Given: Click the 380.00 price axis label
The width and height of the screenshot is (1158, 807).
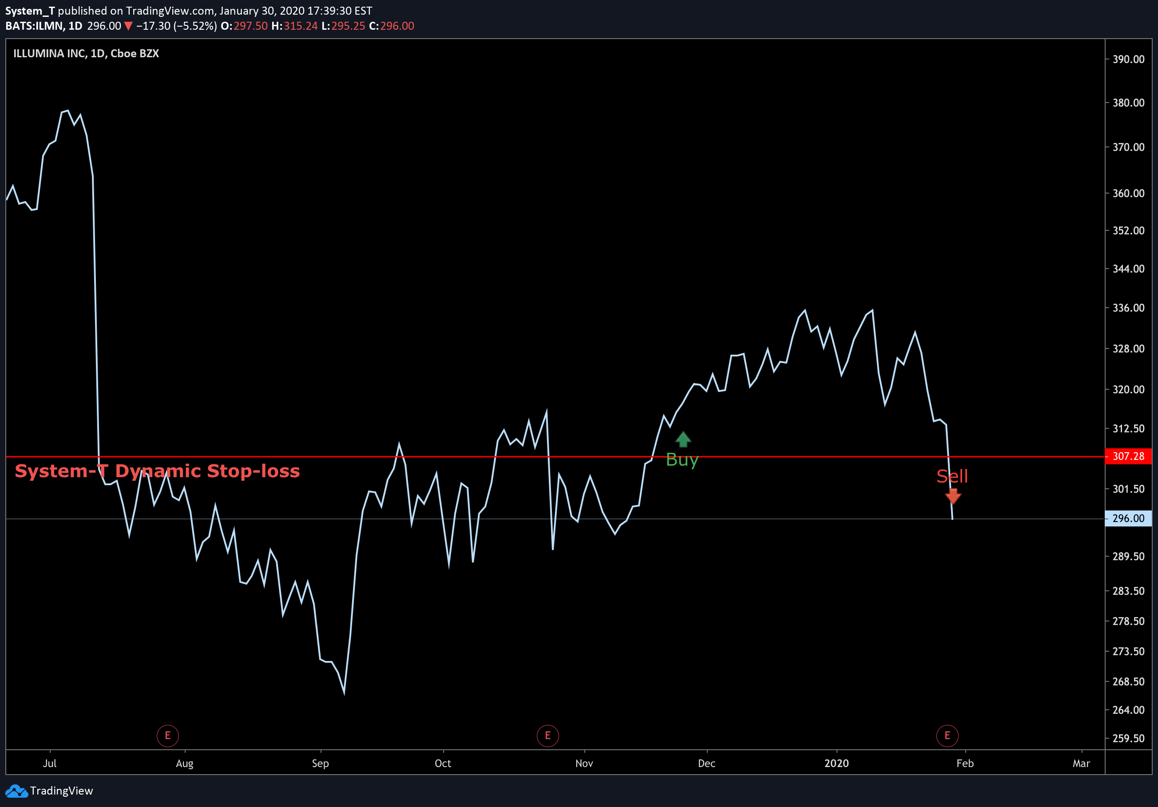Looking at the screenshot, I should click(x=1128, y=103).
